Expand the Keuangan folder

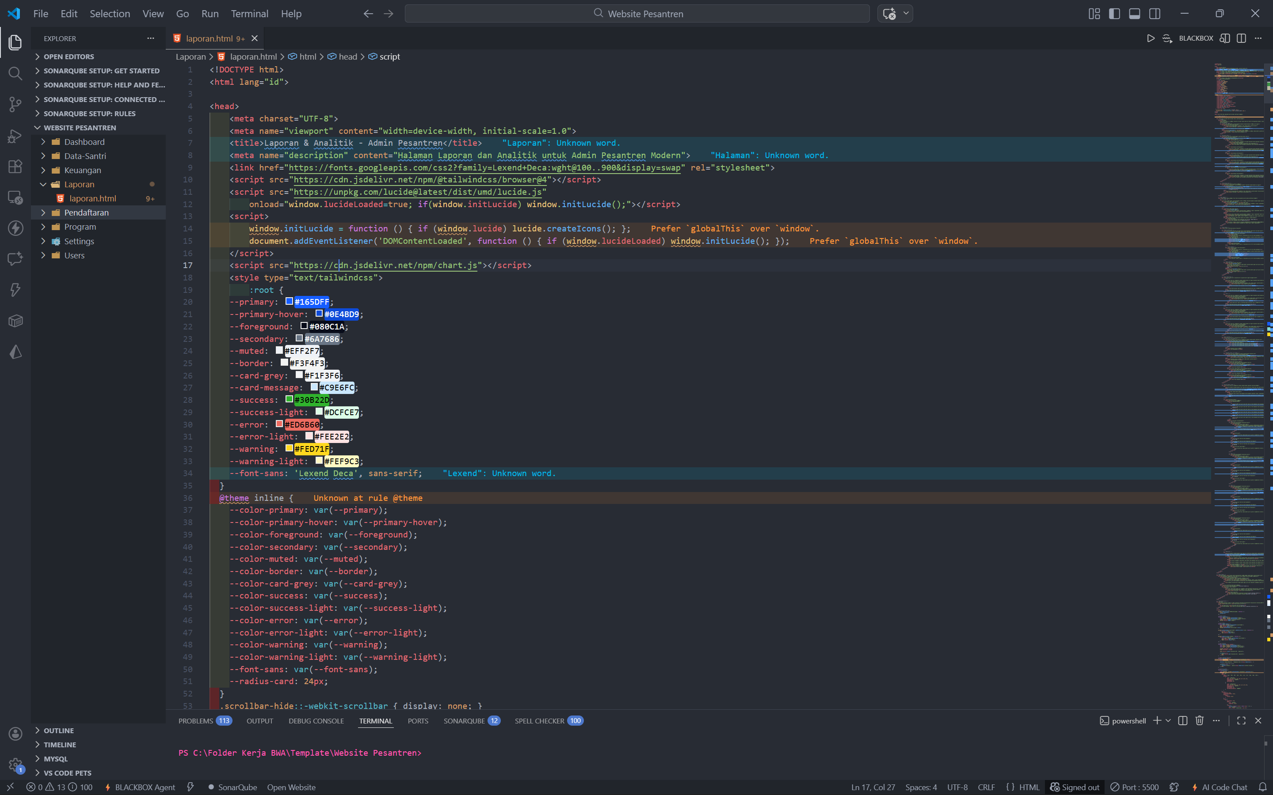pos(82,170)
